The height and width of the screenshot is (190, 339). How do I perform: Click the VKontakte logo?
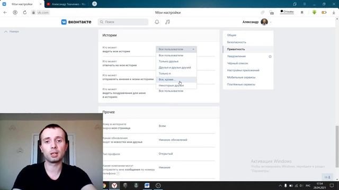(76, 22)
